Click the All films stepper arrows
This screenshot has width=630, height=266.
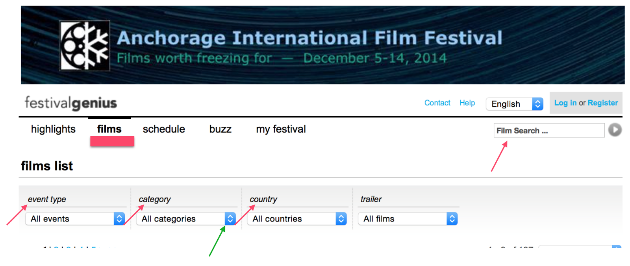point(452,219)
